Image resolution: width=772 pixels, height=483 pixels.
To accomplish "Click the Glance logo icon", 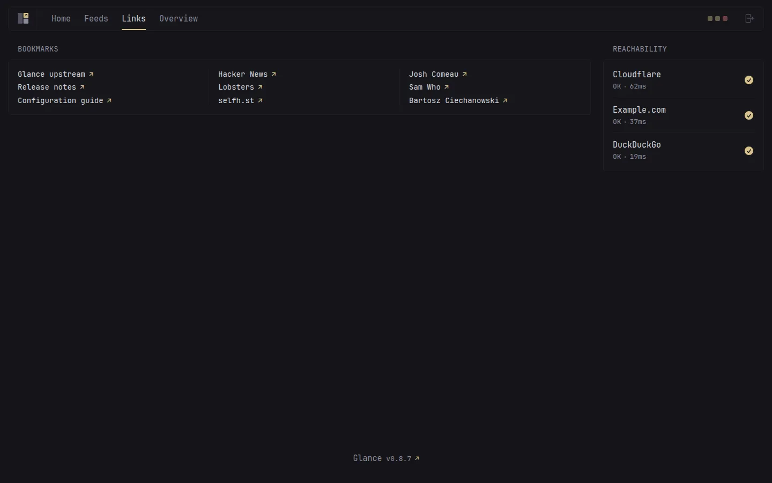I will [x=23, y=18].
